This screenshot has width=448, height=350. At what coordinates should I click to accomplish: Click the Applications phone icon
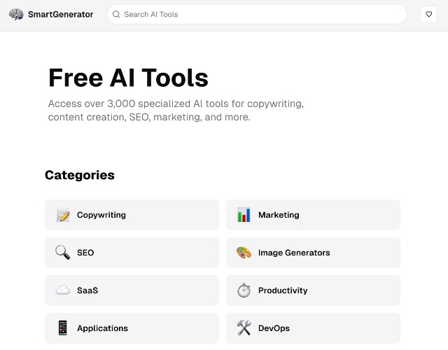pos(62,328)
